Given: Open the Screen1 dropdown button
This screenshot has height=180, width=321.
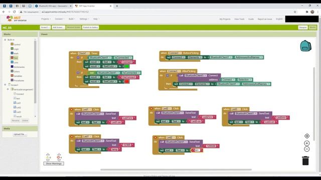Looking at the screenshot, I should click(45, 27).
